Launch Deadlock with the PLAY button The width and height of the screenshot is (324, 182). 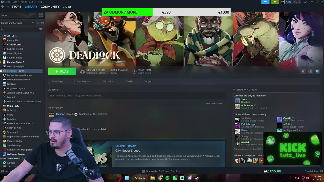[x=62, y=72]
